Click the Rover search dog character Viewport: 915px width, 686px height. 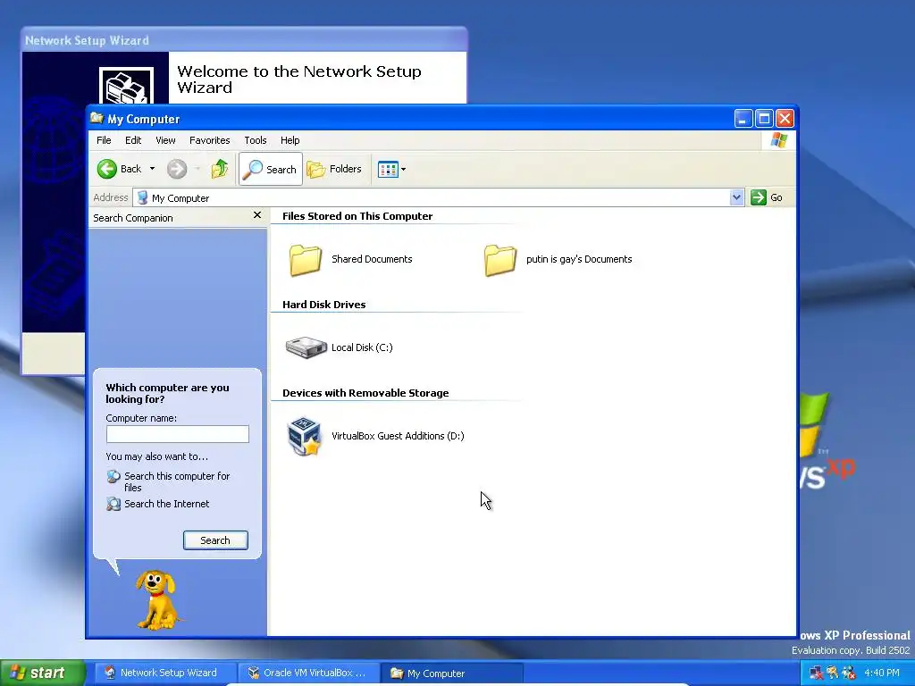[x=156, y=599]
